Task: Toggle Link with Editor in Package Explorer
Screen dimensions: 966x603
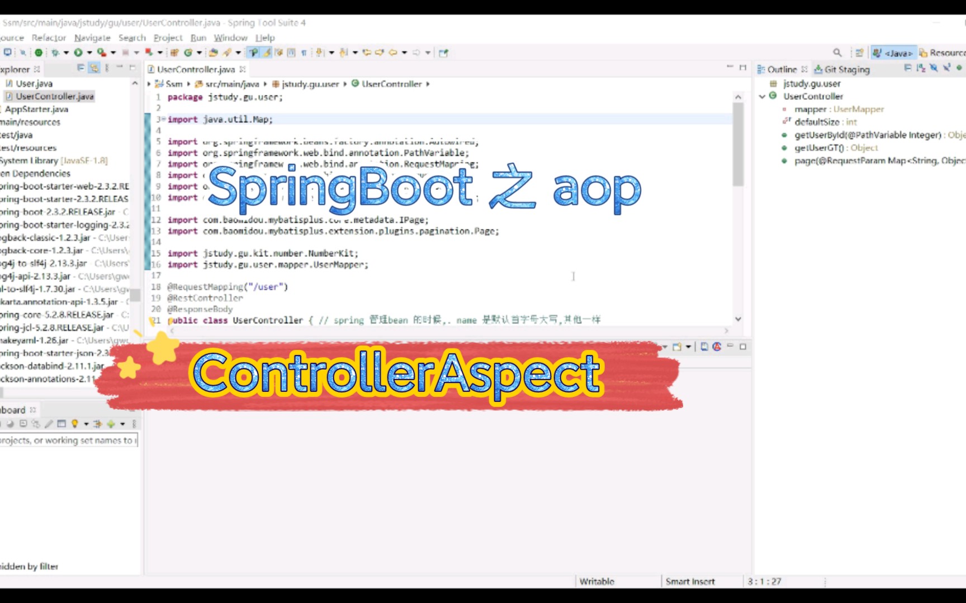Action: 94,68
